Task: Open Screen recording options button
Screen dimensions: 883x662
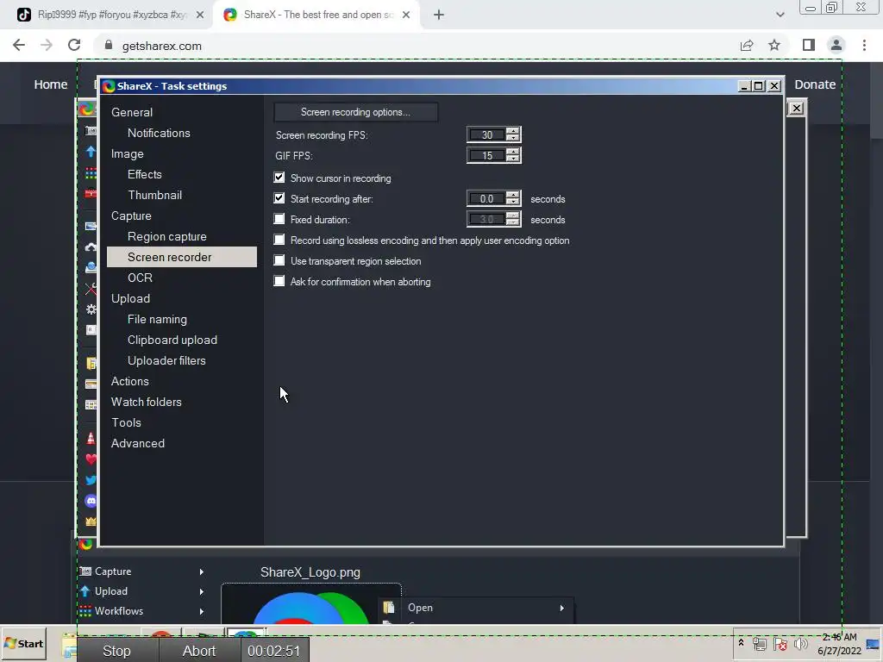Action: pos(356,112)
